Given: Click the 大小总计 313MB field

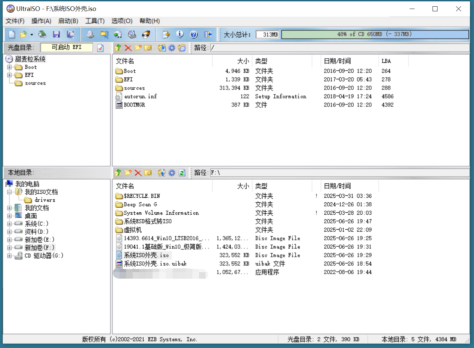Looking at the screenshot, I should point(268,35).
